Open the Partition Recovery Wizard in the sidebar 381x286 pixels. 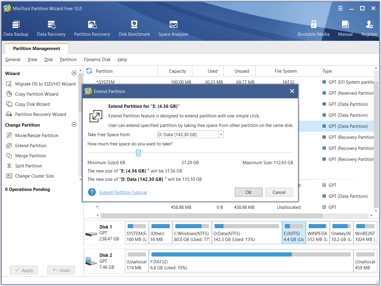36,114
